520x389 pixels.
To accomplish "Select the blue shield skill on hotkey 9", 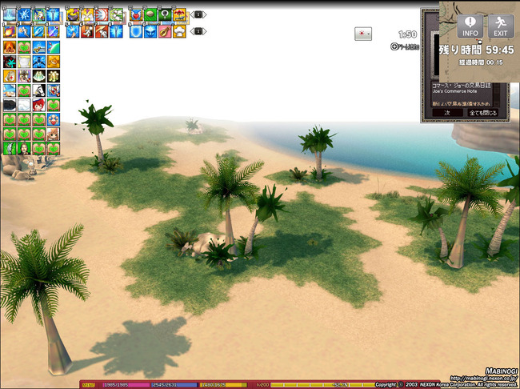I will (x=136, y=31).
